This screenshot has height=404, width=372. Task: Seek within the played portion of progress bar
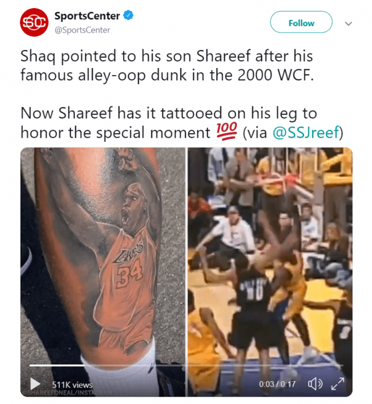[57, 365]
